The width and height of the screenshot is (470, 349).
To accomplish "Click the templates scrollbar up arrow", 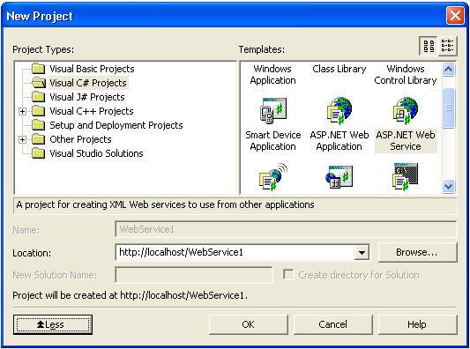I will [448, 70].
